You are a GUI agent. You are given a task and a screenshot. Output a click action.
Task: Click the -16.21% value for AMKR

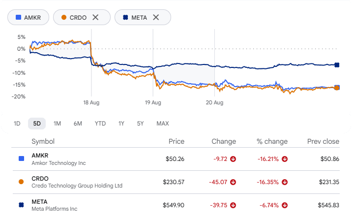268,159
